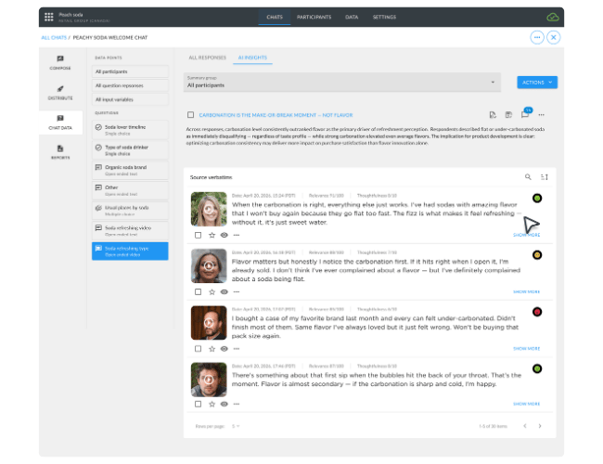
Task: Open the more options circle button
Action: 537,37
